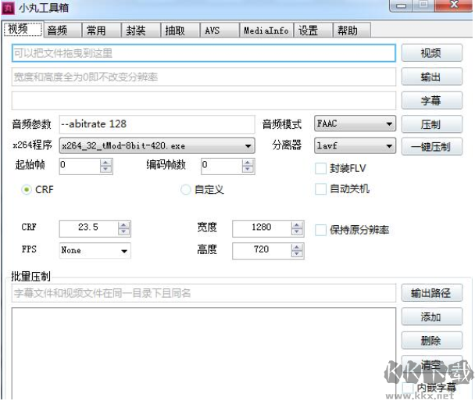Switch to the MediaInfo tab
The image size is (475, 401).
(x=266, y=30)
